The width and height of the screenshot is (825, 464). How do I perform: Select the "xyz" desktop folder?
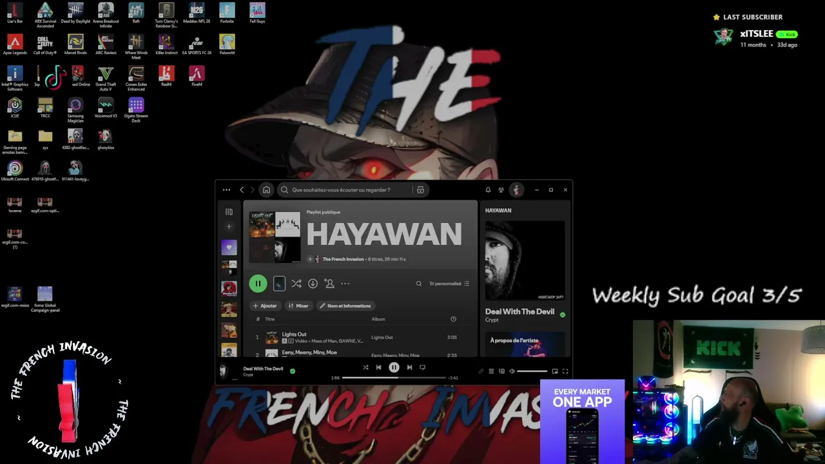pyautogui.click(x=45, y=139)
